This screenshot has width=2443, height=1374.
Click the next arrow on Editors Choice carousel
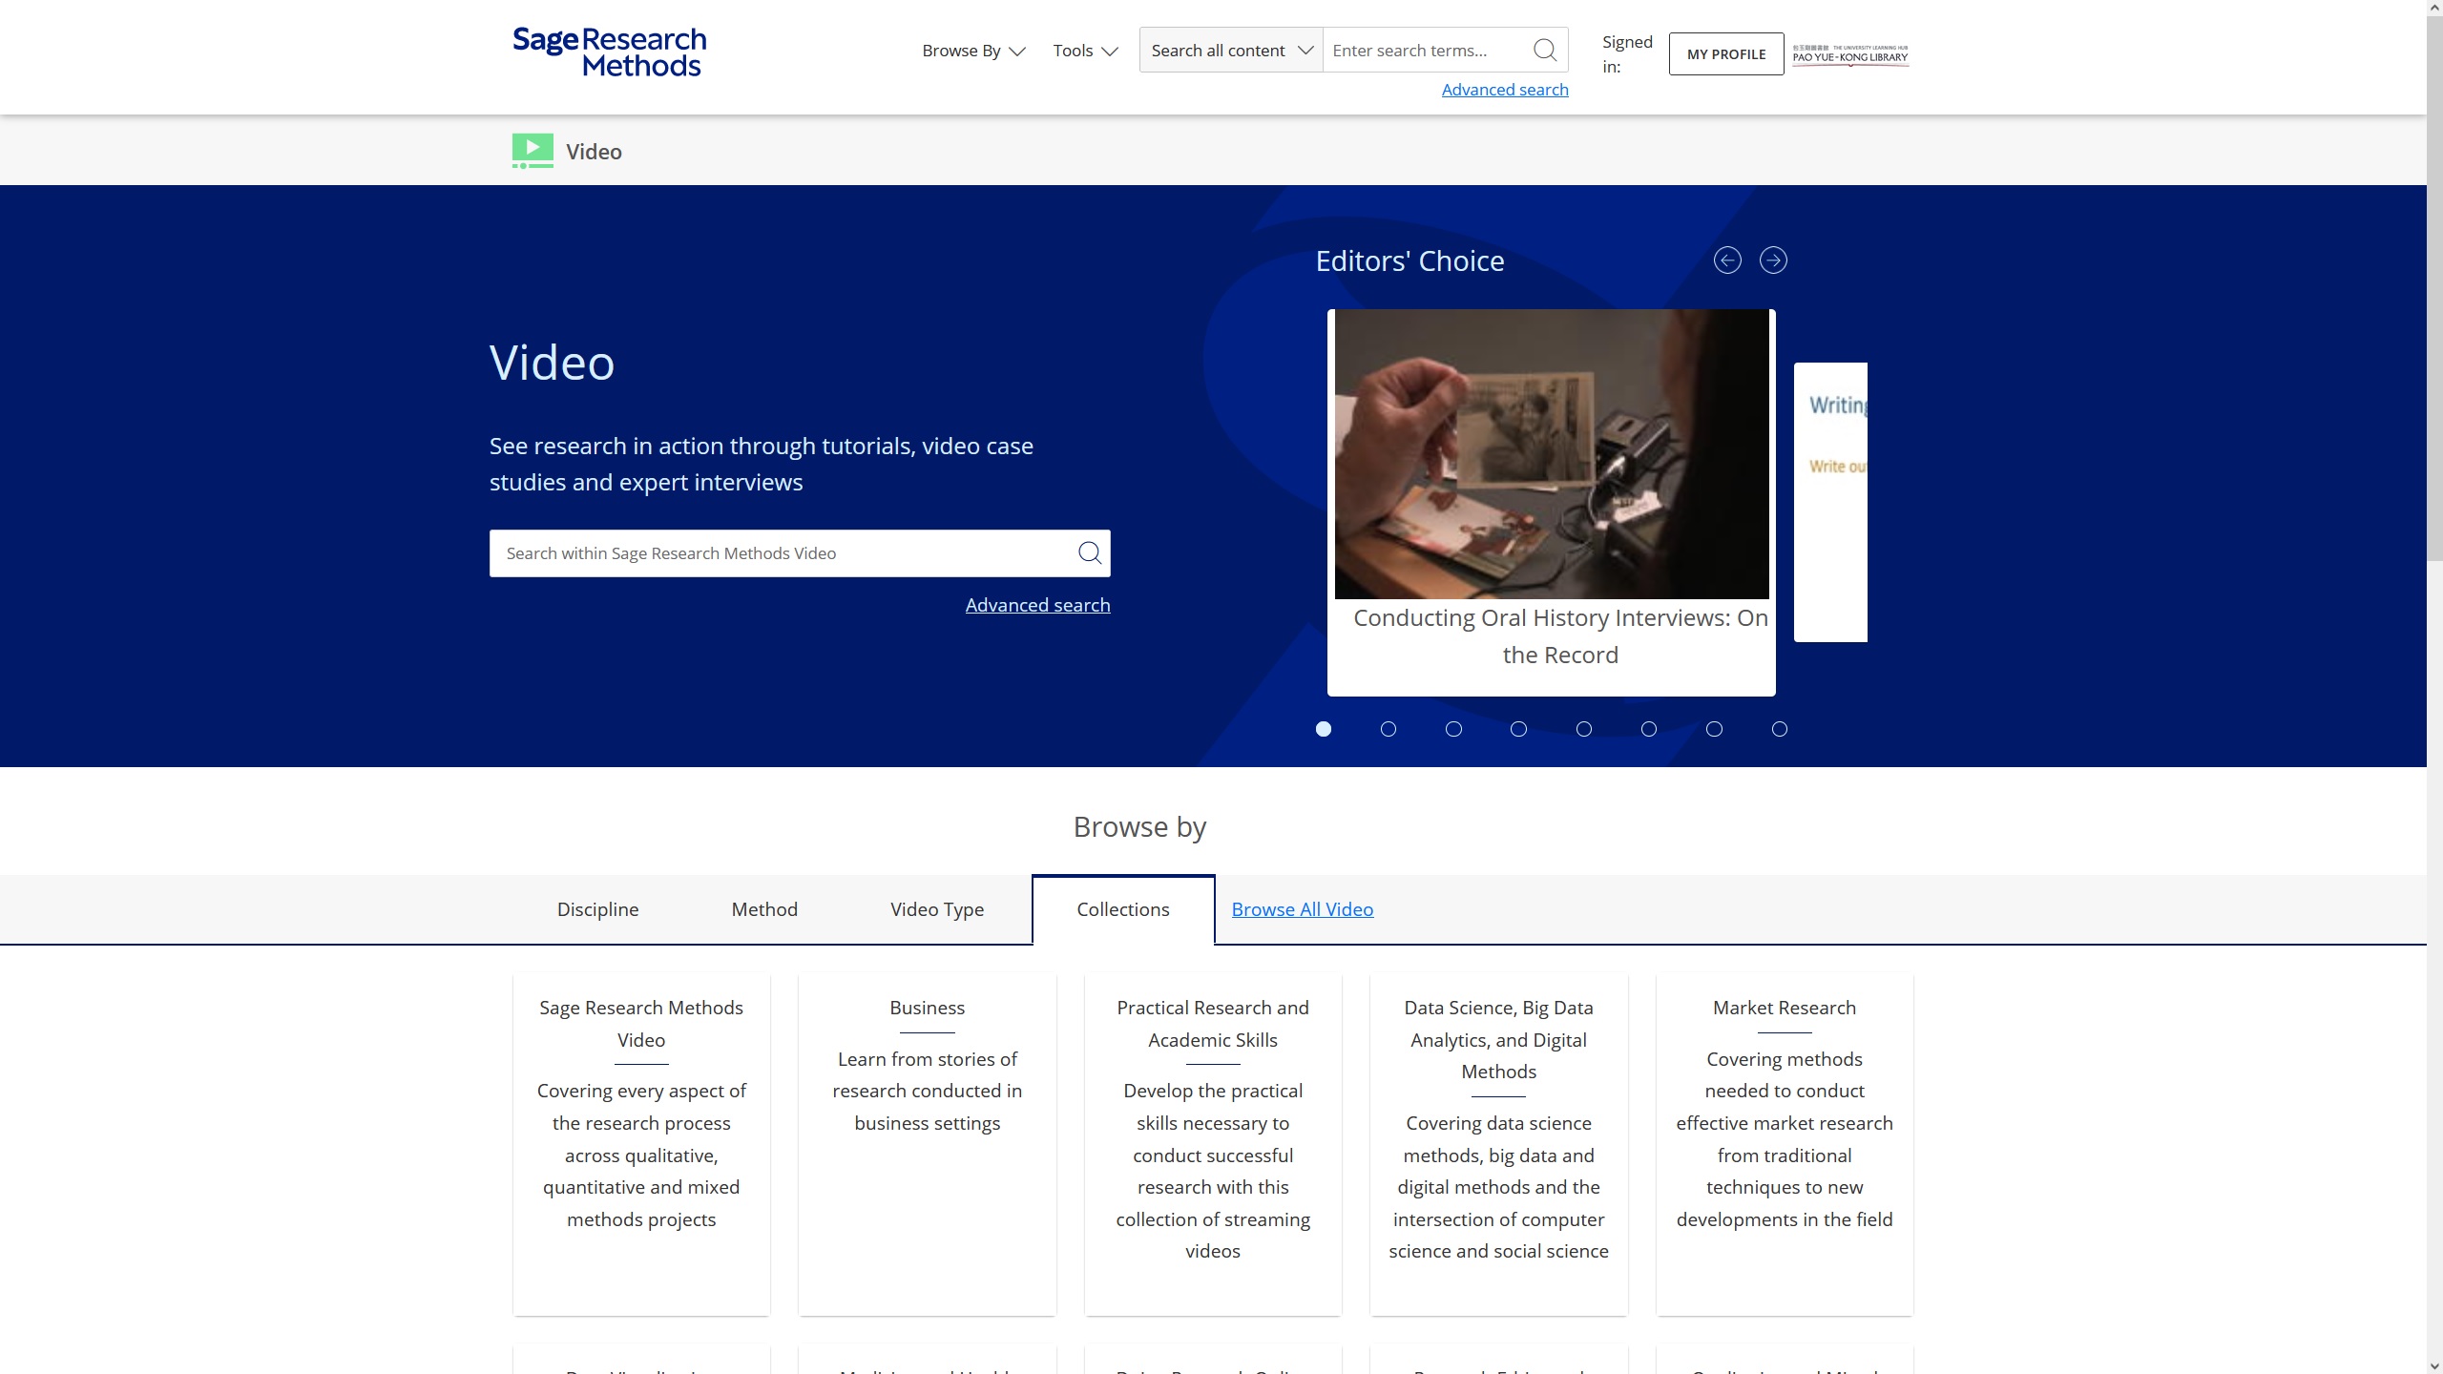[1773, 260]
